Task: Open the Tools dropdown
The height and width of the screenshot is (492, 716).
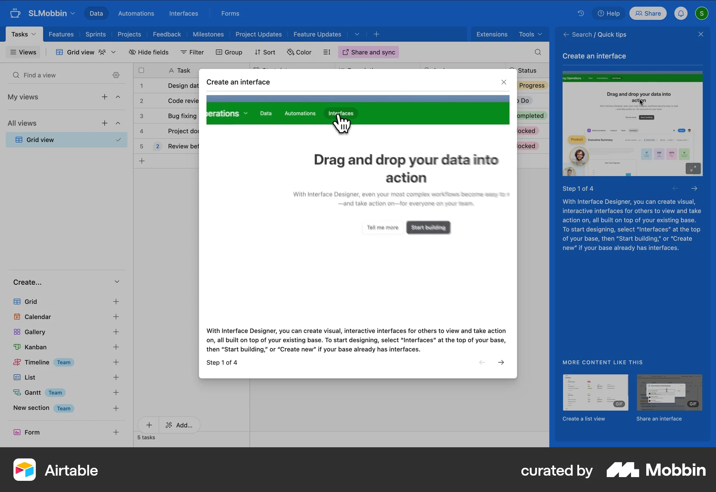Action: (530, 34)
